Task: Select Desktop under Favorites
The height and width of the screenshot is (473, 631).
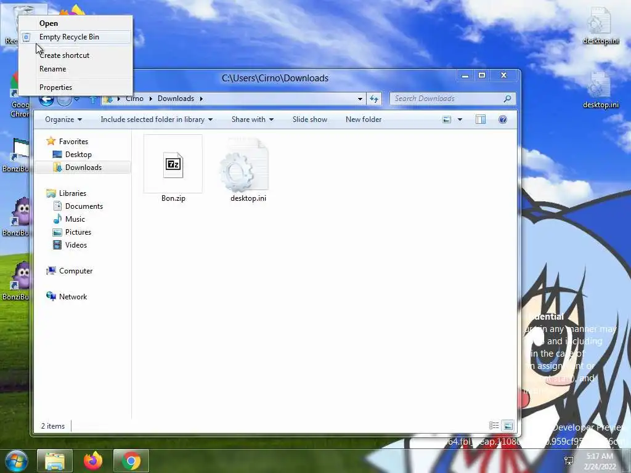Action: click(78, 155)
